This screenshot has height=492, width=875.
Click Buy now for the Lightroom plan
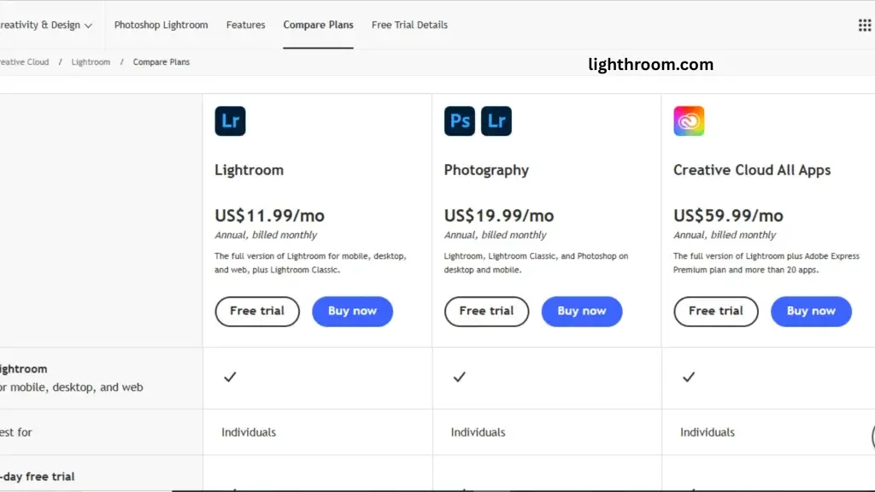(x=352, y=311)
